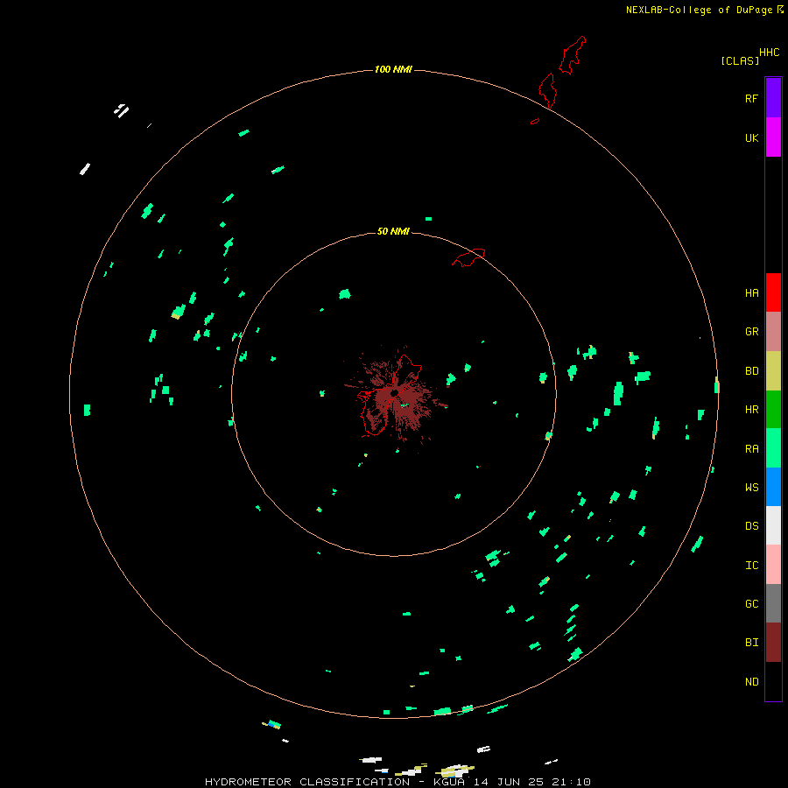The height and width of the screenshot is (788, 788).
Task: Click the 'HR' legend label
Action: click(751, 410)
